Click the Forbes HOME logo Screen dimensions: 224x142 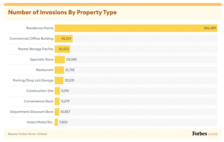pyautogui.click(x=205, y=134)
